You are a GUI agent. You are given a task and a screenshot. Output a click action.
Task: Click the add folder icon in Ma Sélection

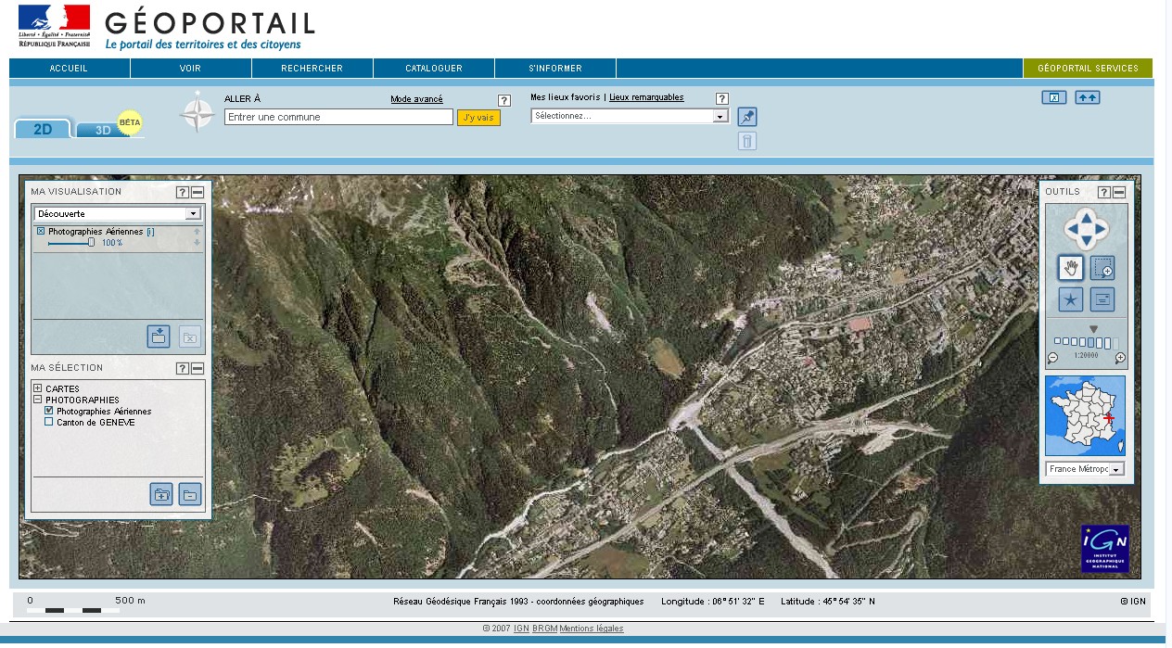click(161, 494)
